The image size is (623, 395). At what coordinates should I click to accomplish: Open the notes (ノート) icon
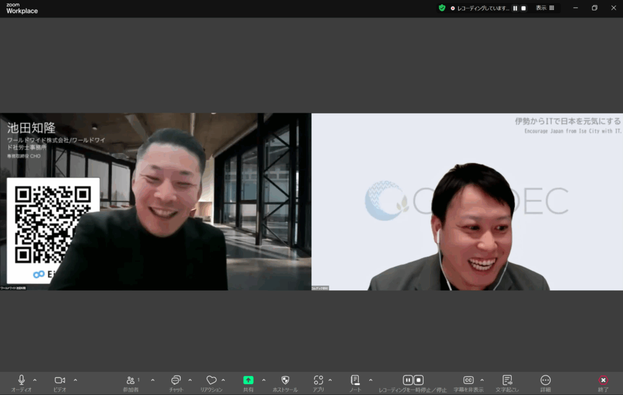(355, 380)
